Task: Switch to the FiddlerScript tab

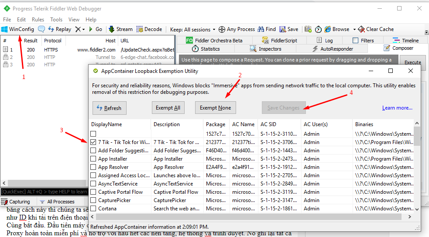Action: 279,41
